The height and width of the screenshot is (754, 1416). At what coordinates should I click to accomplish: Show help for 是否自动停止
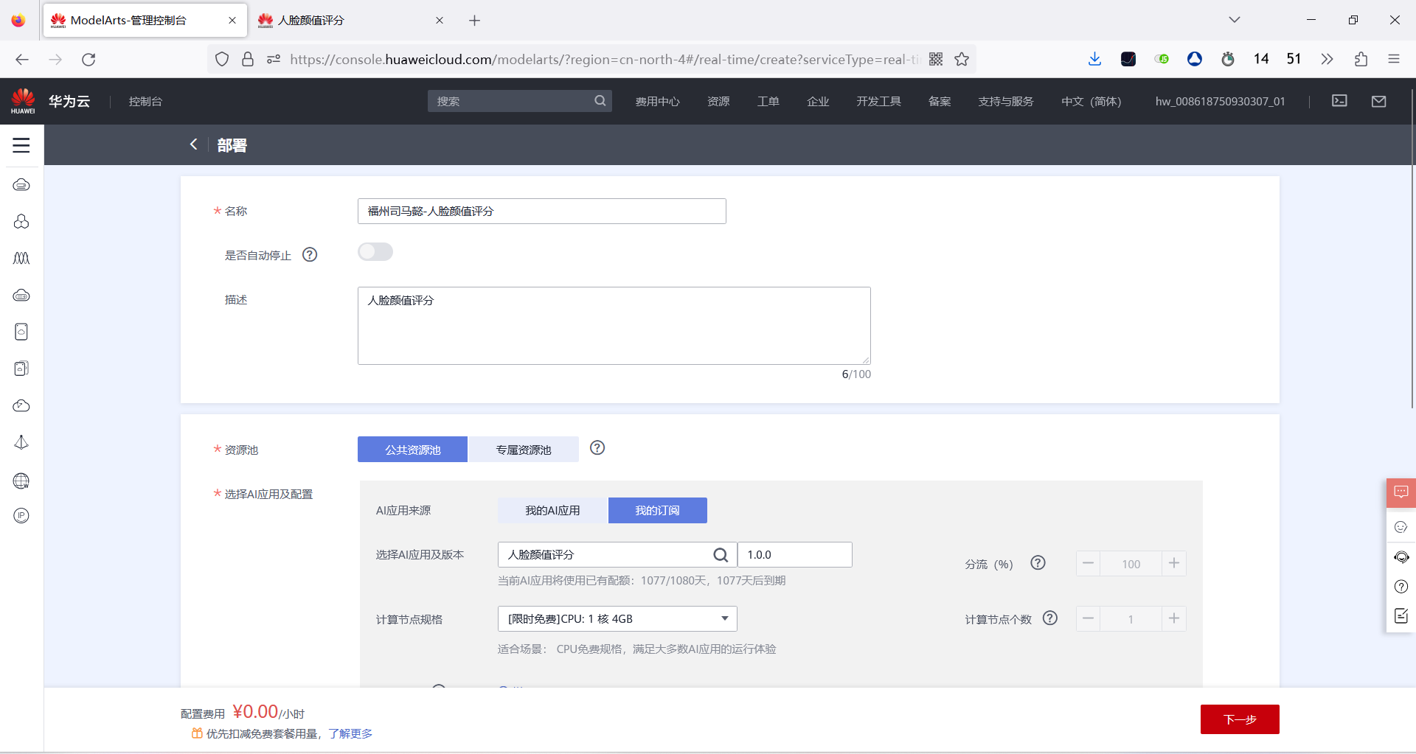pyautogui.click(x=310, y=254)
